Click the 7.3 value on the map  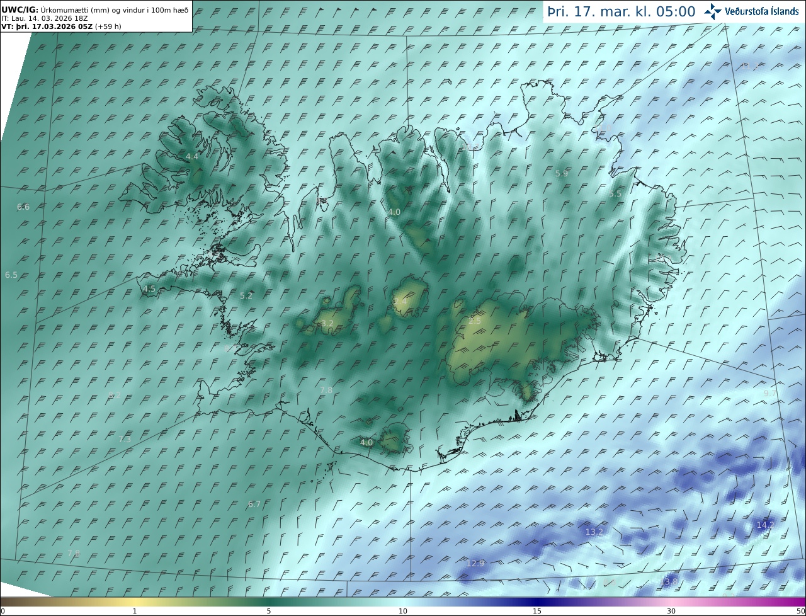(125, 439)
